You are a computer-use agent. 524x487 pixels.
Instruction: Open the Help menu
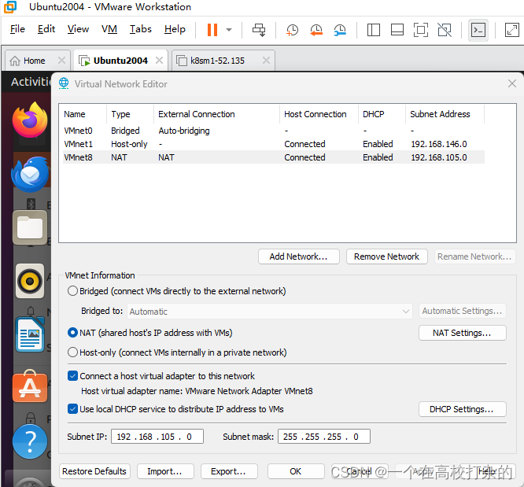175,29
